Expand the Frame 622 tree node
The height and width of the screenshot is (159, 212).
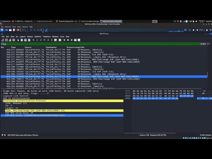click(x=2, y=91)
